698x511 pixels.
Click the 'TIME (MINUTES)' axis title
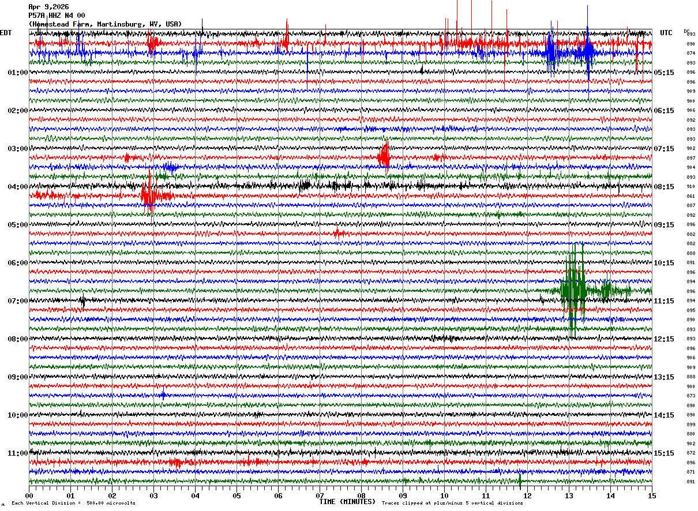[347, 502]
